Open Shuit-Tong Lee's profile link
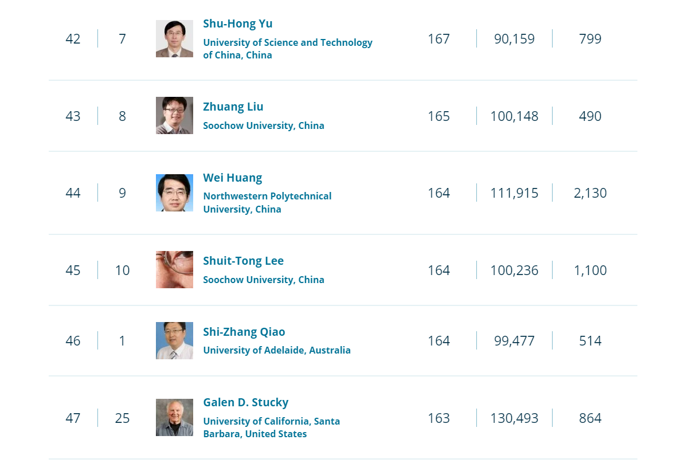Viewport: 685px width, 463px height. coord(243,261)
